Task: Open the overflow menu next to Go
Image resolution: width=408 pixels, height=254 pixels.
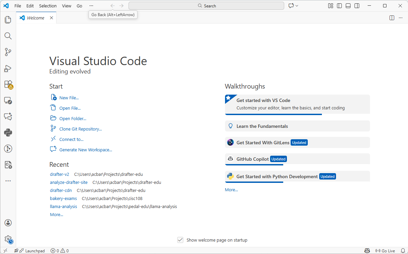Action: (x=91, y=6)
